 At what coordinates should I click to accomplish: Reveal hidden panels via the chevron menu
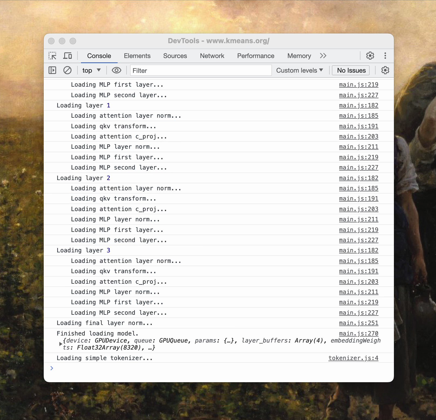pyautogui.click(x=323, y=56)
